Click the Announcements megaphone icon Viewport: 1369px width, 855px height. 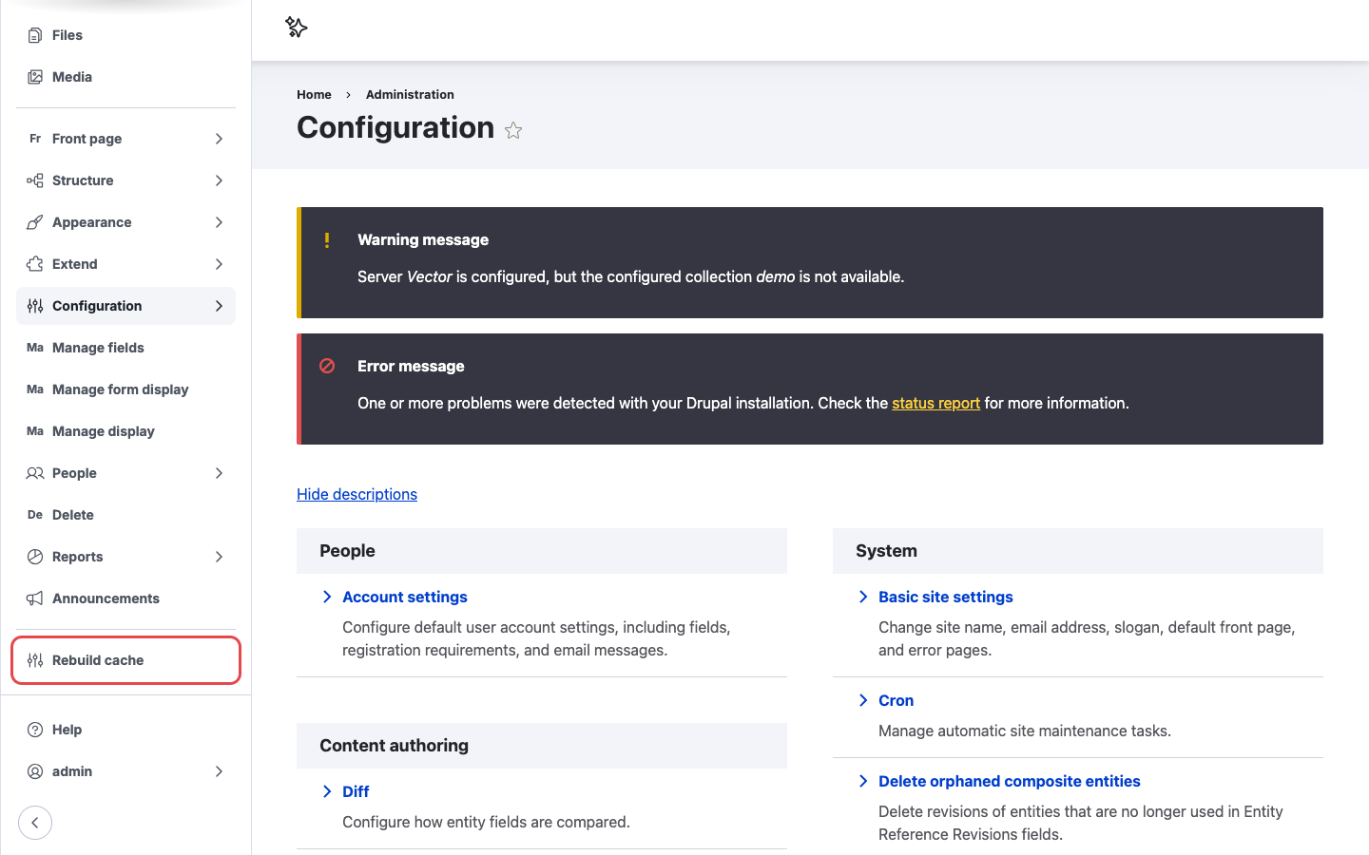(35, 598)
